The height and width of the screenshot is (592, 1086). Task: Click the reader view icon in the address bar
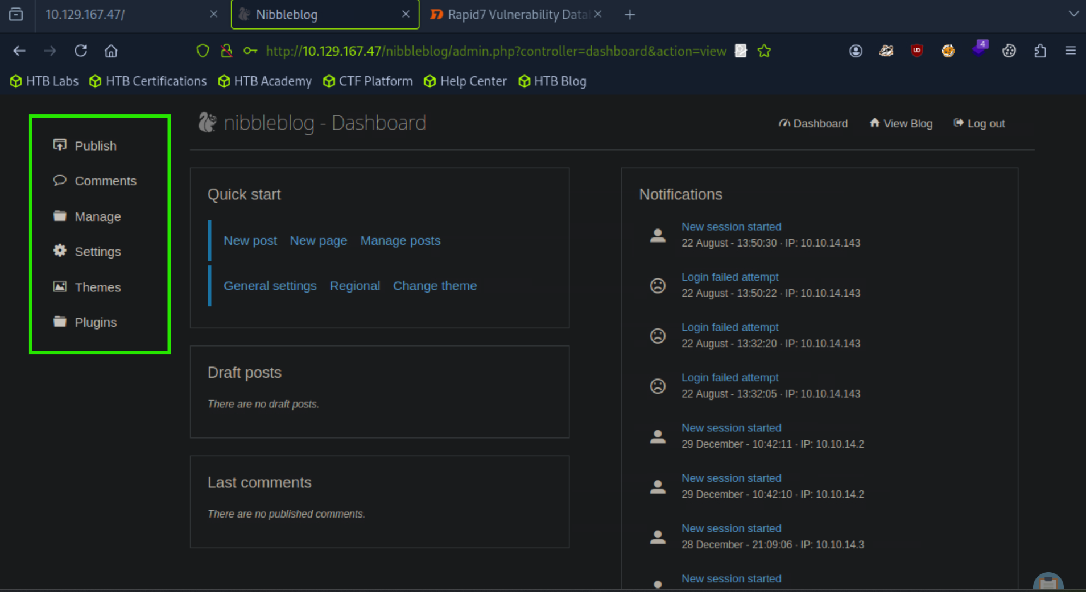click(x=741, y=51)
